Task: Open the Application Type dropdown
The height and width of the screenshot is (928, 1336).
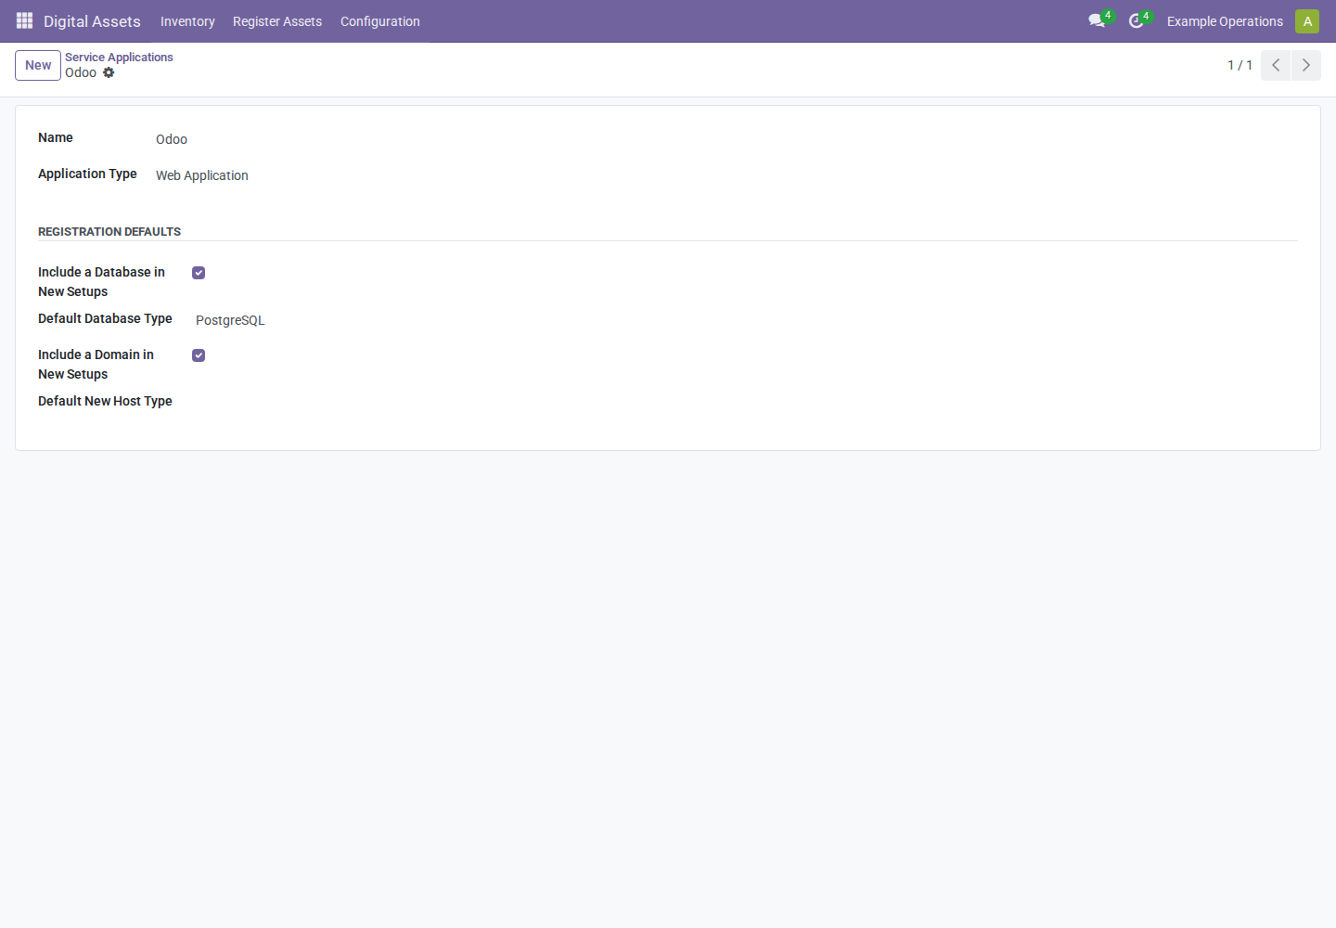Action: tap(402, 175)
